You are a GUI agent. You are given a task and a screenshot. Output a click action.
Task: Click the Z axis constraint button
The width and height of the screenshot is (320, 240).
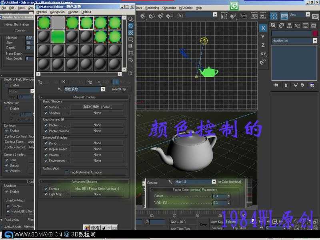[x=263, y=45]
